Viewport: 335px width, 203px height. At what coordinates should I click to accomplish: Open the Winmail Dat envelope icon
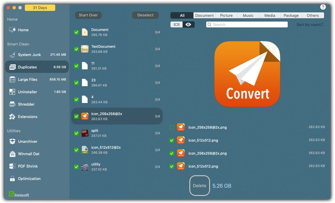(x=12, y=154)
